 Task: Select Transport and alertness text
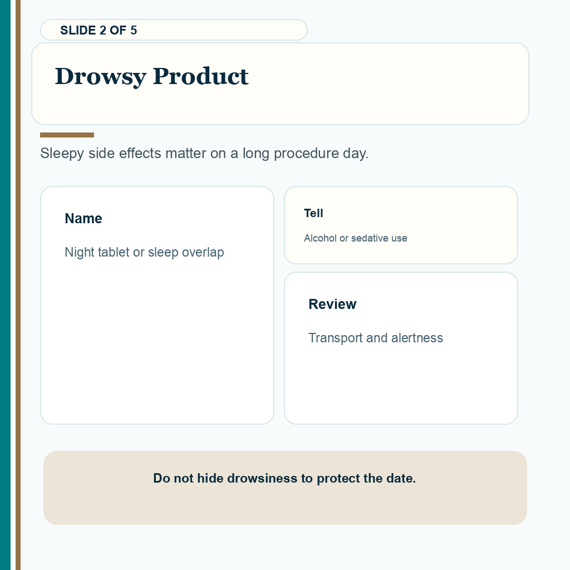tap(376, 338)
